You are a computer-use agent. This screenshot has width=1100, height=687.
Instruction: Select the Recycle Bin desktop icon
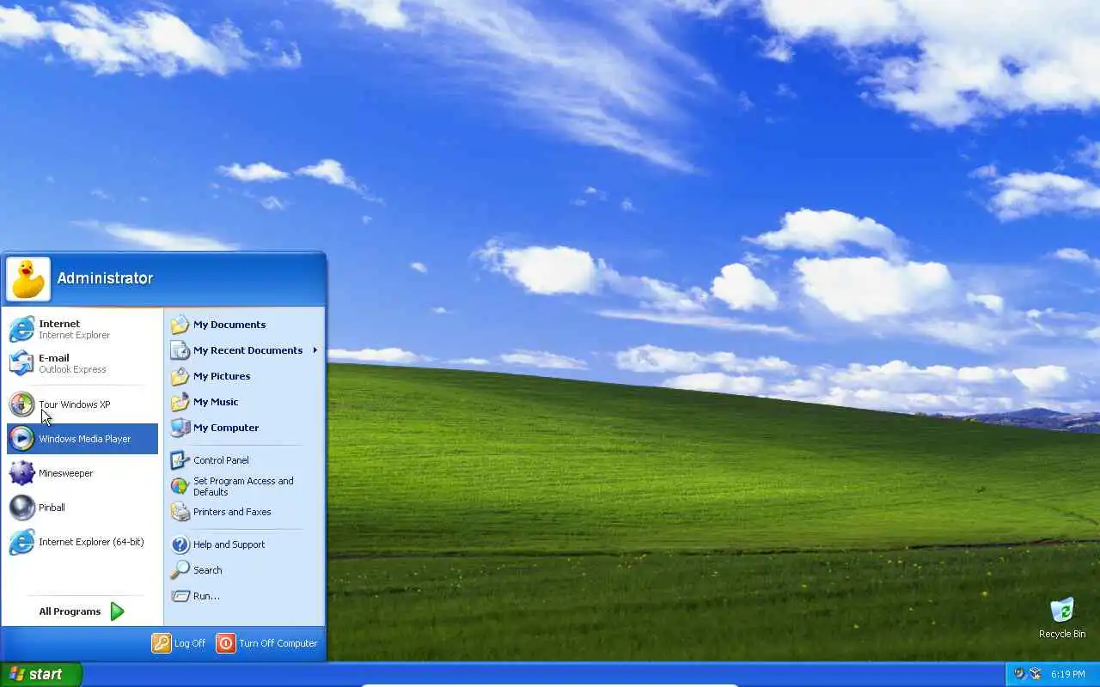coord(1062,618)
